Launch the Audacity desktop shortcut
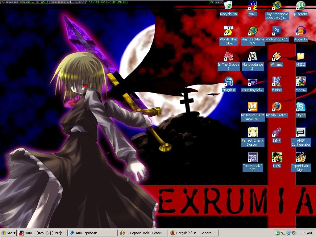 click(x=301, y=34)
